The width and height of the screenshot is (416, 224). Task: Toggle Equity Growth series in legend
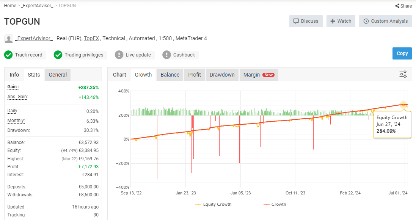click(213, 204)
